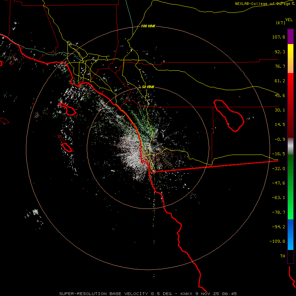
Task: Select the purple segment of the color bar
Action: (x=290, y=37)
